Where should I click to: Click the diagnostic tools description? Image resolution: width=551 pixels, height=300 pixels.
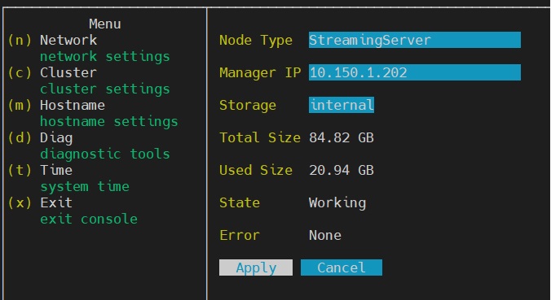pos(105,154)
